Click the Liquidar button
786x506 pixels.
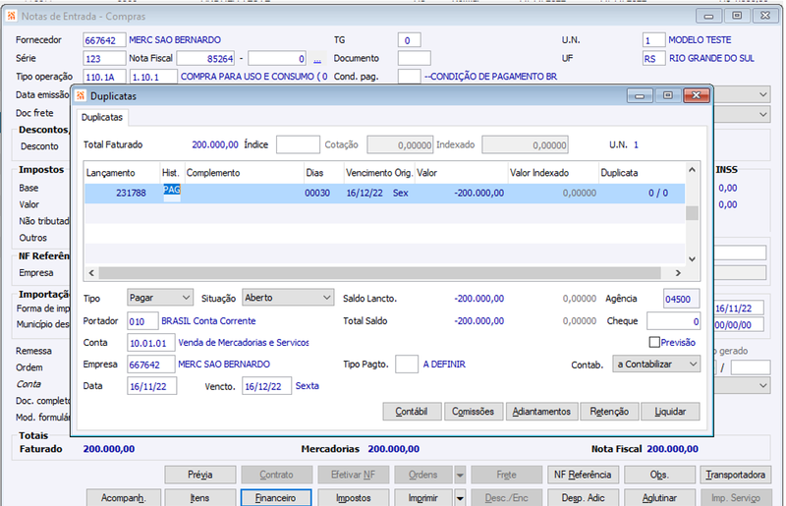click(670, 412)
